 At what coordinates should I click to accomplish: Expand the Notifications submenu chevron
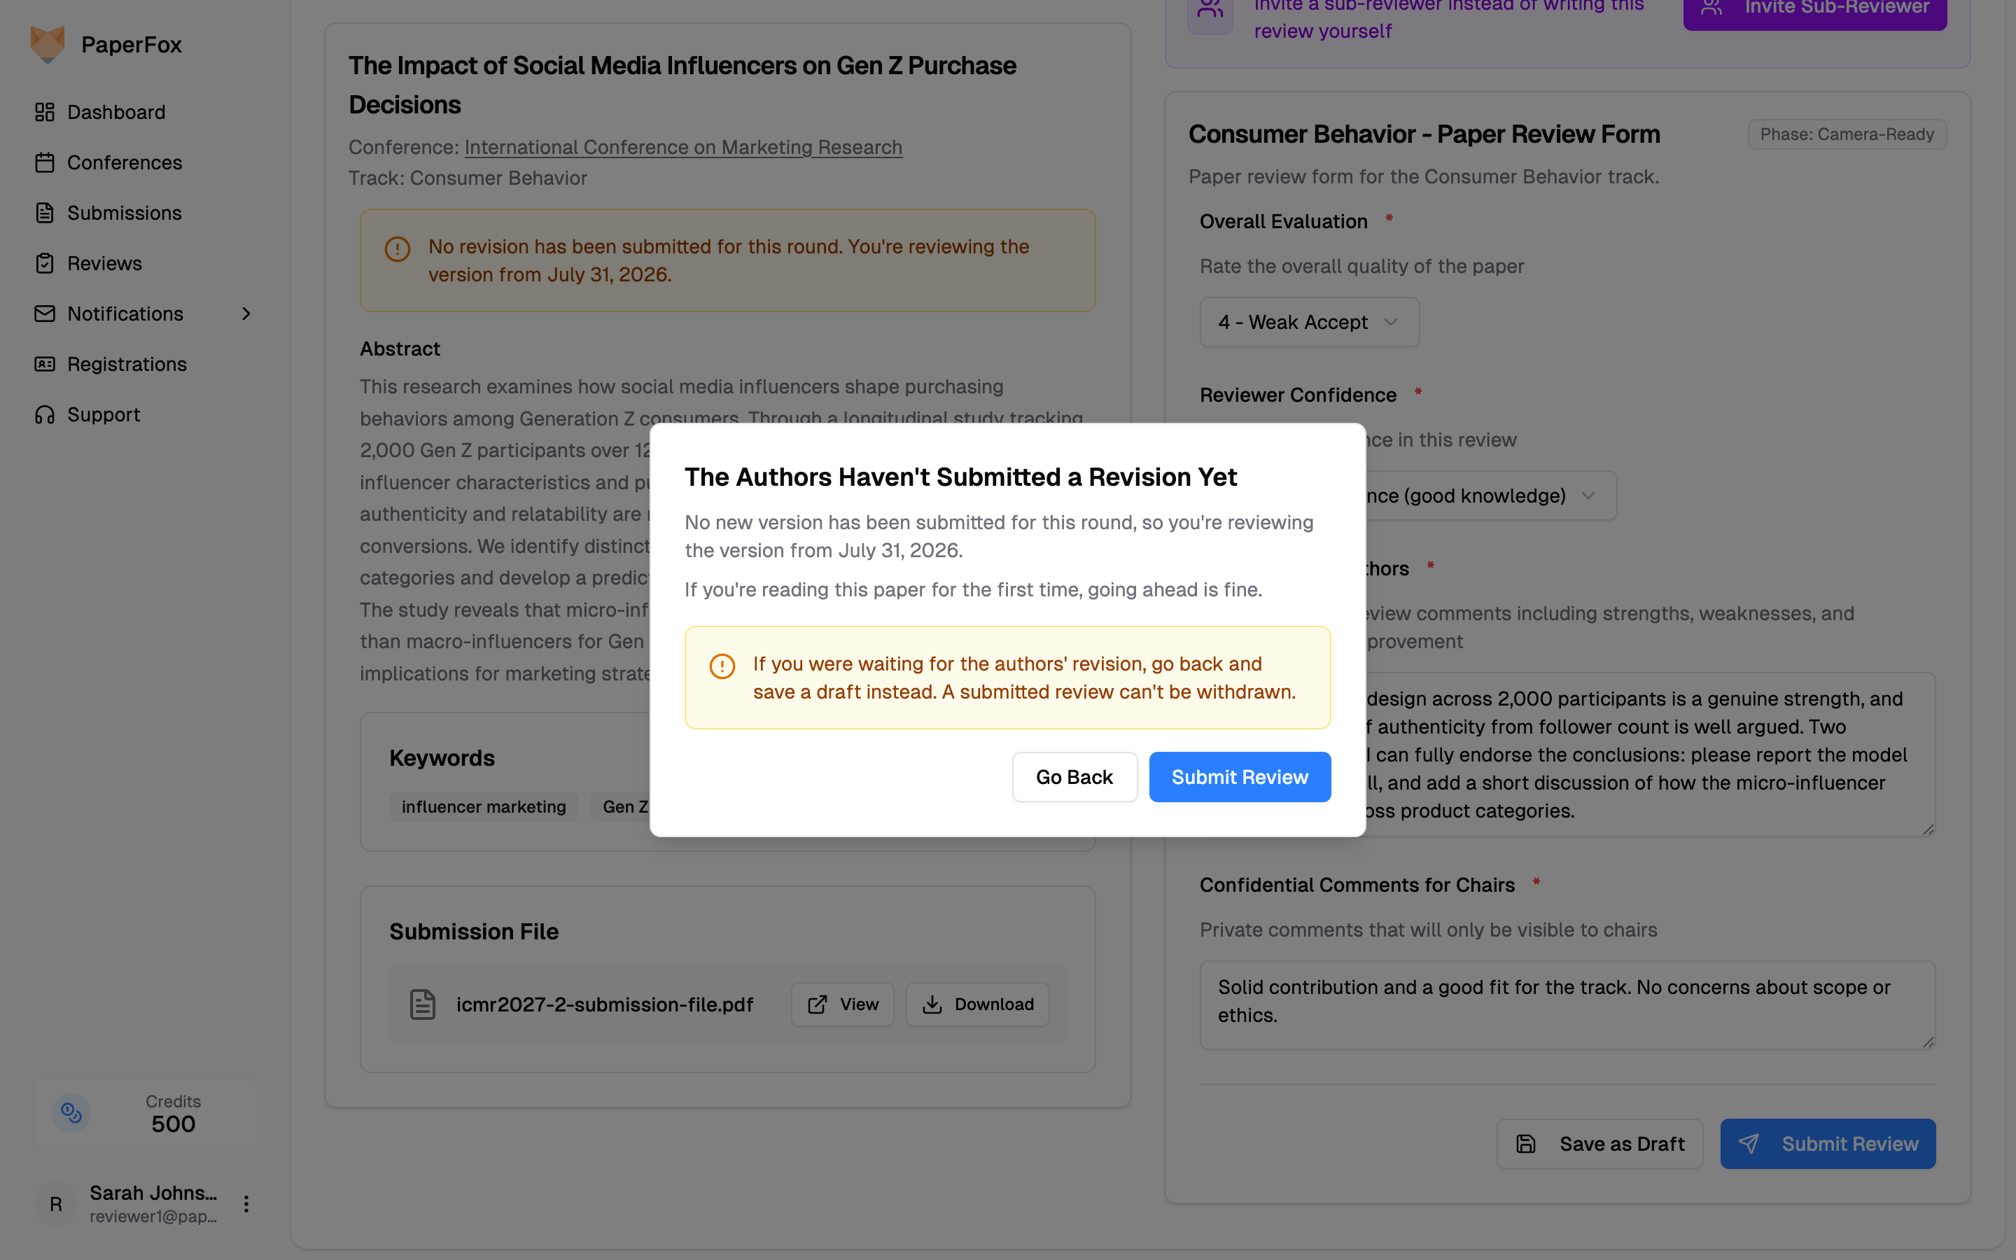(x=246, y=314)
